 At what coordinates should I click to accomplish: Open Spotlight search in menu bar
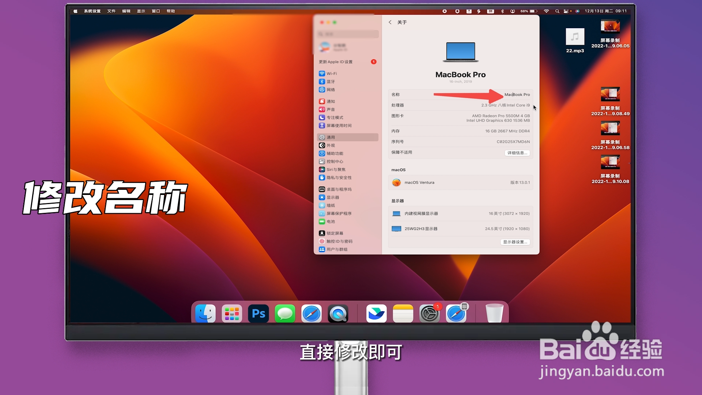[557, 11]
